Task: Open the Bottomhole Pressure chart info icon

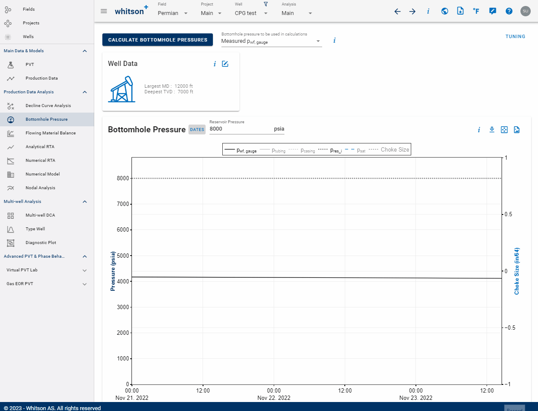Action: coord(479,130)
